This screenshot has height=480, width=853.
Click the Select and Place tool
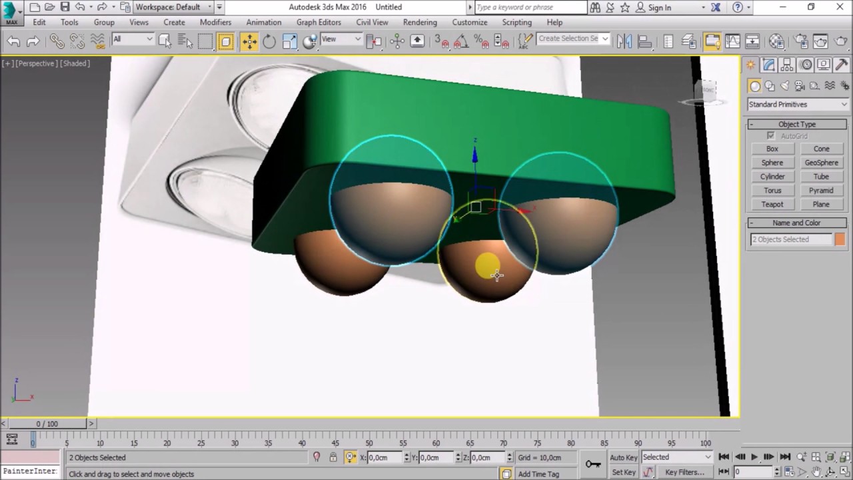click(x=310, y=41)
